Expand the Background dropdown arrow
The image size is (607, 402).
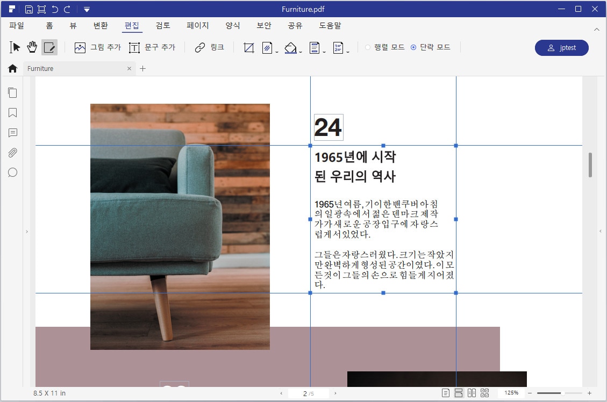[x=301, y=52]
